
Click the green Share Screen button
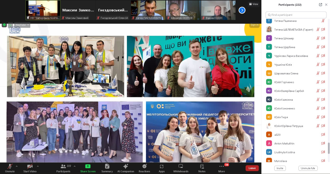(88, 168)
